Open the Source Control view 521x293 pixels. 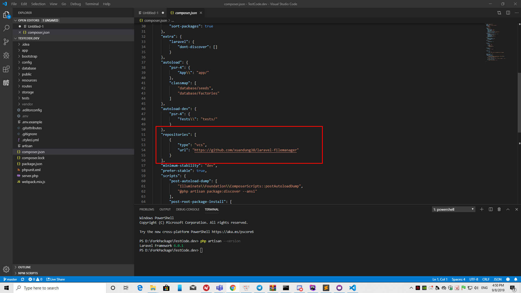point(6,42)
